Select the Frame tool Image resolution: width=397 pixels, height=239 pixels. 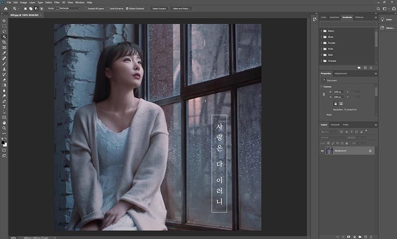4,48
